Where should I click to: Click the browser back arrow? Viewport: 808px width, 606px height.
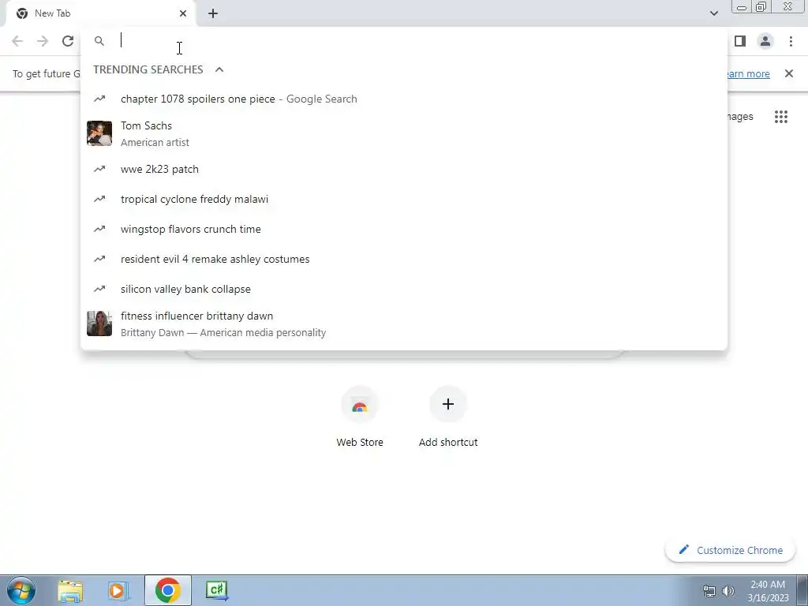[17, 41]
